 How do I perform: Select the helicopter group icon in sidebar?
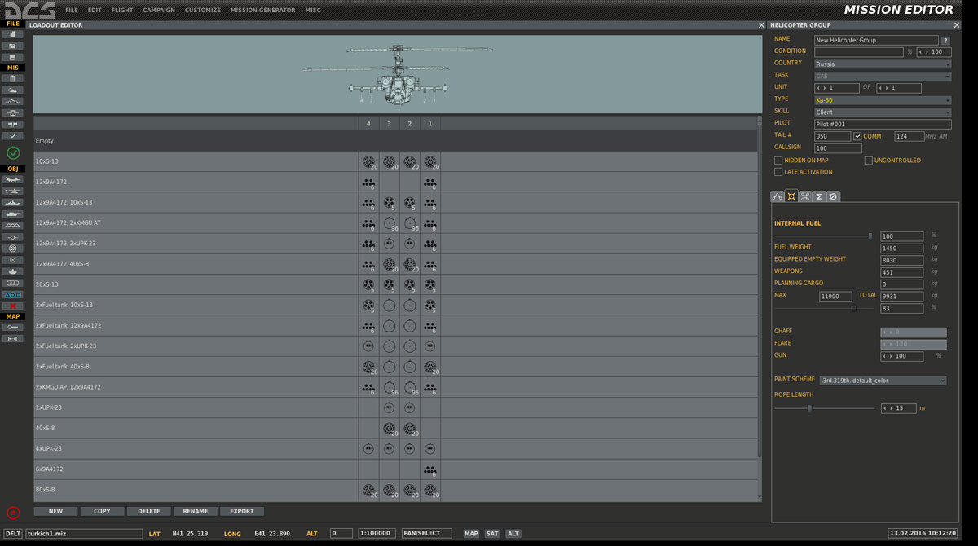tap(12, 191)
